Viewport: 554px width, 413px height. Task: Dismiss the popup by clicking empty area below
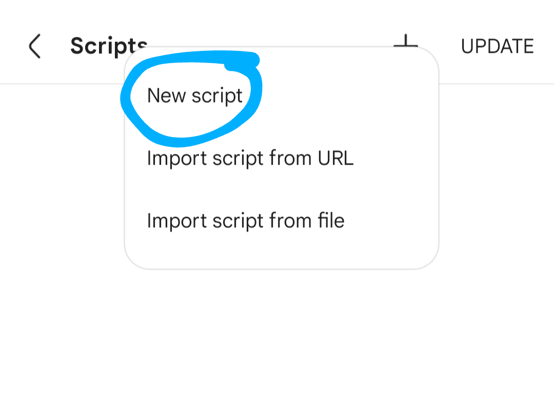coord(277,339)
